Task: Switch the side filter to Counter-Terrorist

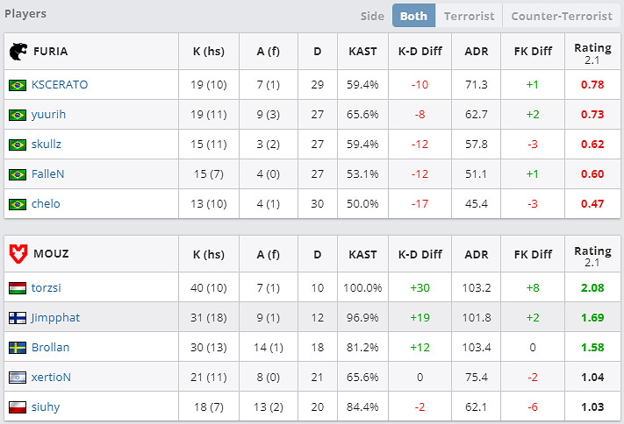Action: (x=562, y=16)
